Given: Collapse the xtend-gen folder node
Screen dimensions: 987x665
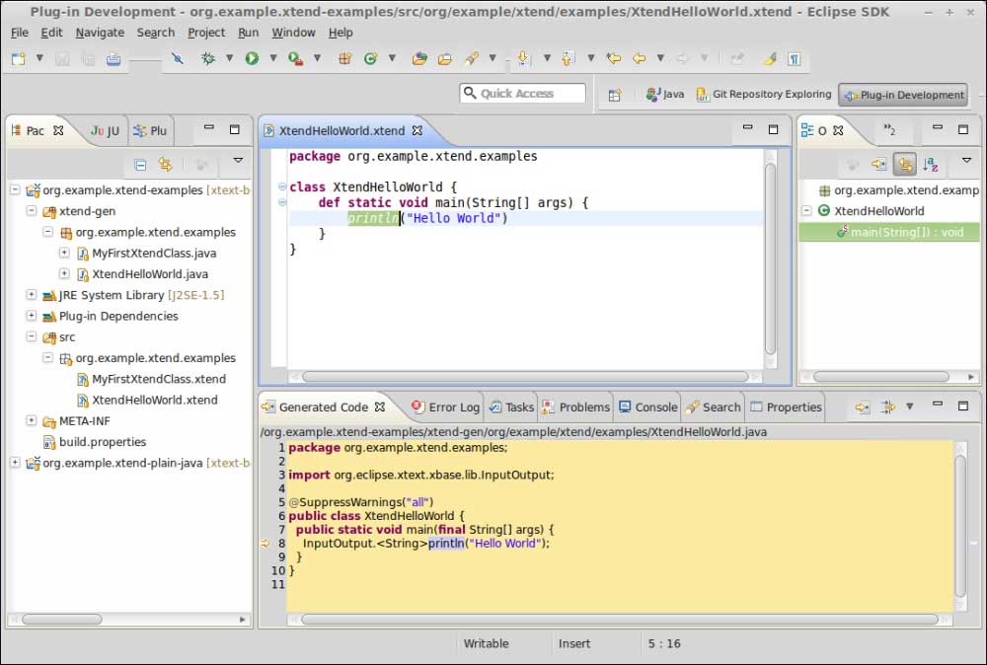Looking at the screenshot, I should click(32, 211).
